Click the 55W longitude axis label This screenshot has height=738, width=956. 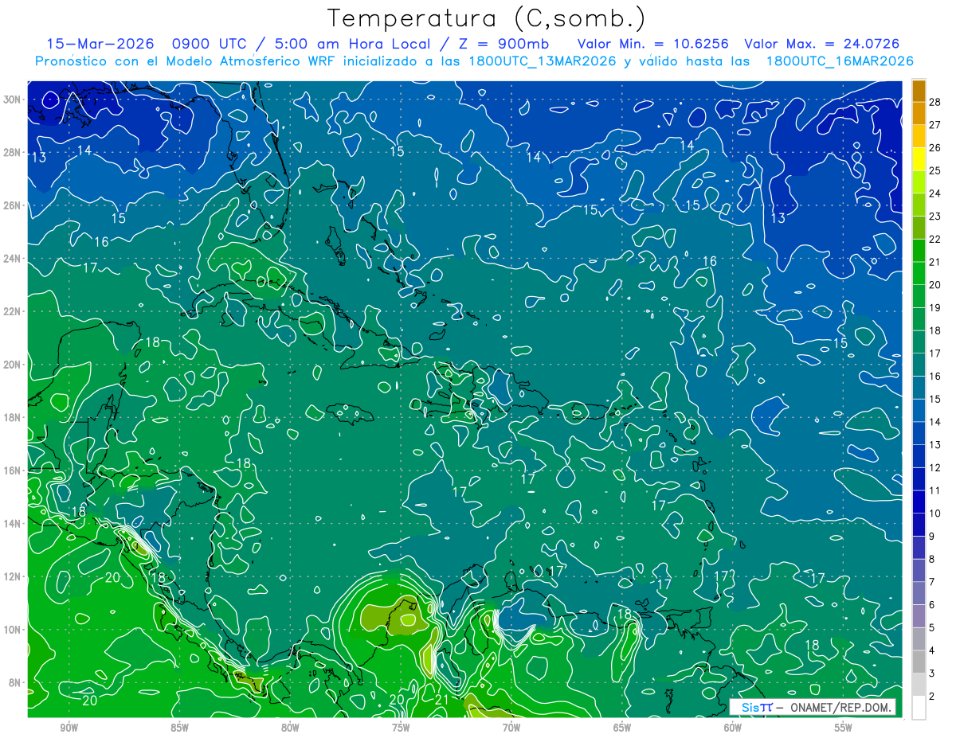844,728
